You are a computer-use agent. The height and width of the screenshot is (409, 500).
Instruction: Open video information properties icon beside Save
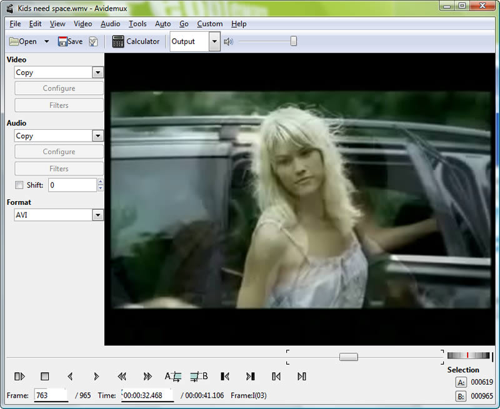(x=93, y=41)
